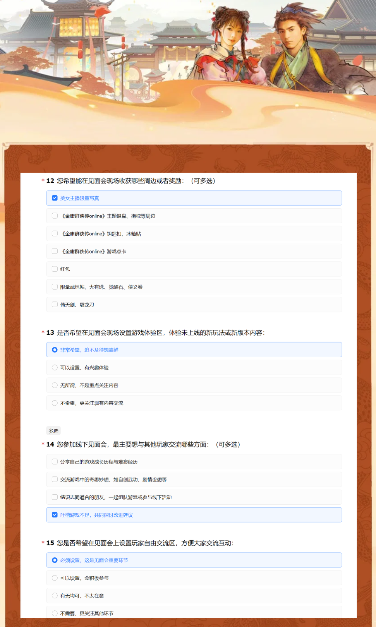Check 限量武林帖、大有珠、觉醒石、侠义卷
This screenshot has height=627, width=376.
pos(194,287)
